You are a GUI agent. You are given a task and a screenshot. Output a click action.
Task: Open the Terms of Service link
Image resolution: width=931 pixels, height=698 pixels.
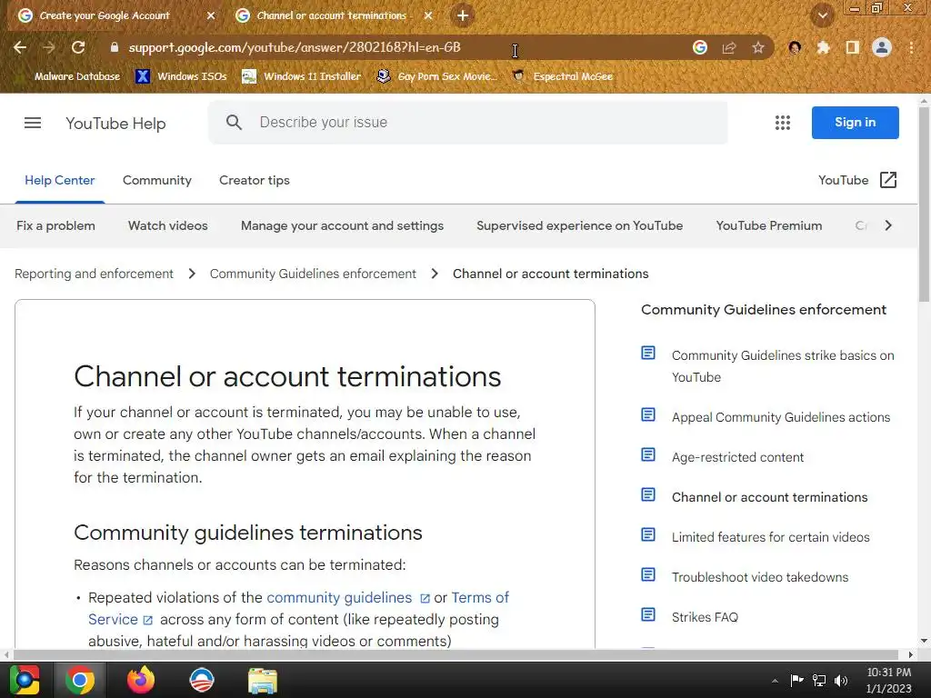tap(480, 598)
